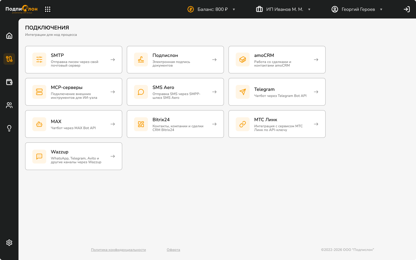The width and height of the screenshot is (416, 260).
Task: Click the ПОДКЛЮЧЕНИЯ page heading
Action: [x=47, y=28]
